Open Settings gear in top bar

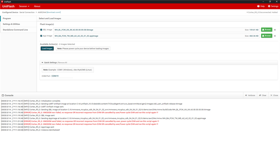pos(273,6)
